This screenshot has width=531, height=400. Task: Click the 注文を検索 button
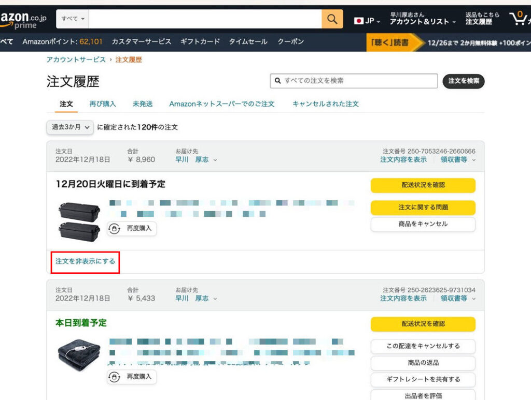click(463, 81)
